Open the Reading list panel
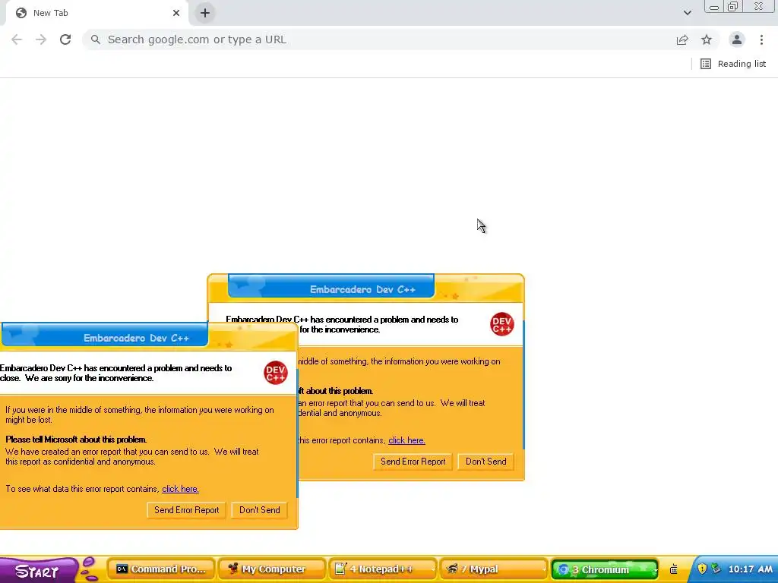This screenshot has width=778, height=583. 733,64
